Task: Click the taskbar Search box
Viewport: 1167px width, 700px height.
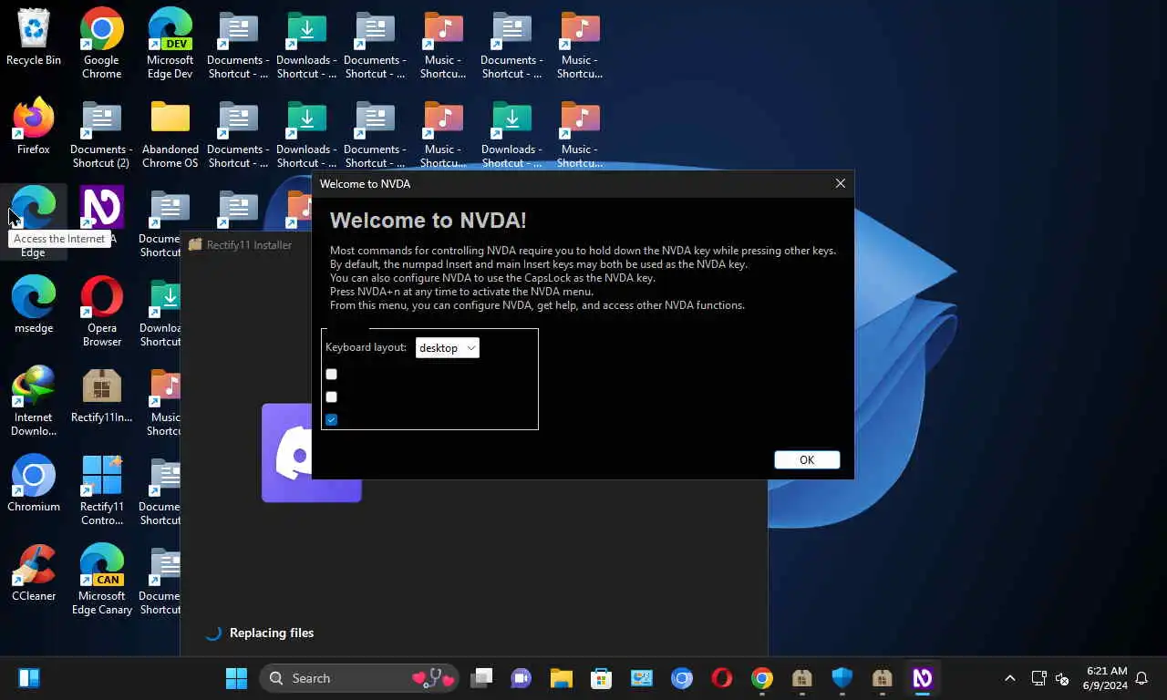Action: (360, 678)
